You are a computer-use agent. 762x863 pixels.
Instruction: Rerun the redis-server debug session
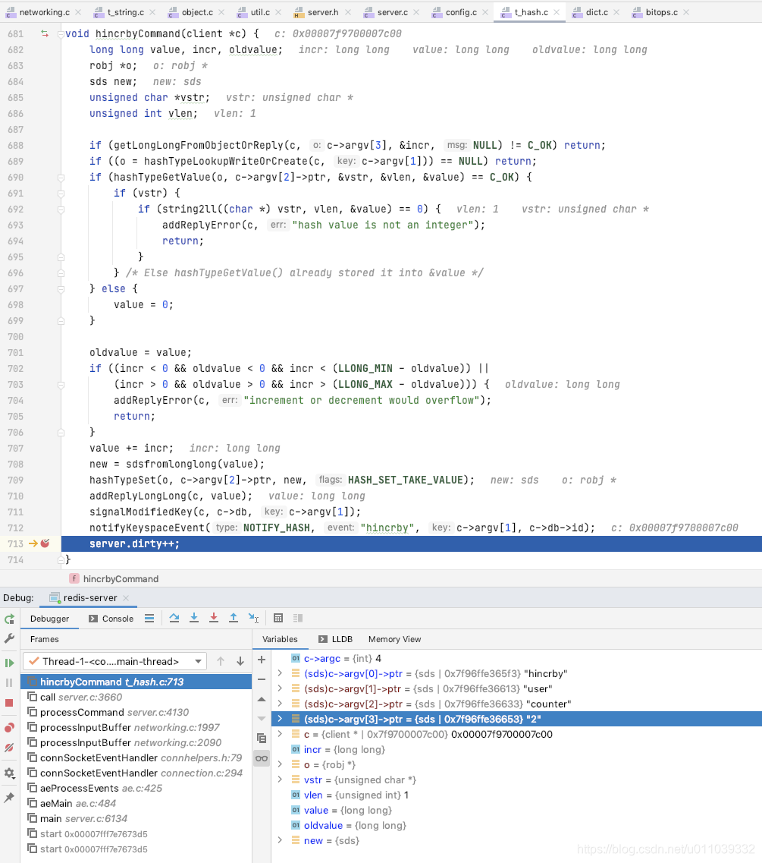tap(9, 619)
